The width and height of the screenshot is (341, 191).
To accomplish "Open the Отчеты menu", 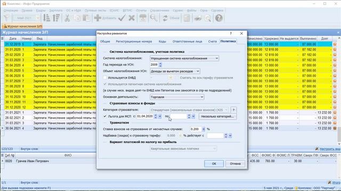I will 141,11.
